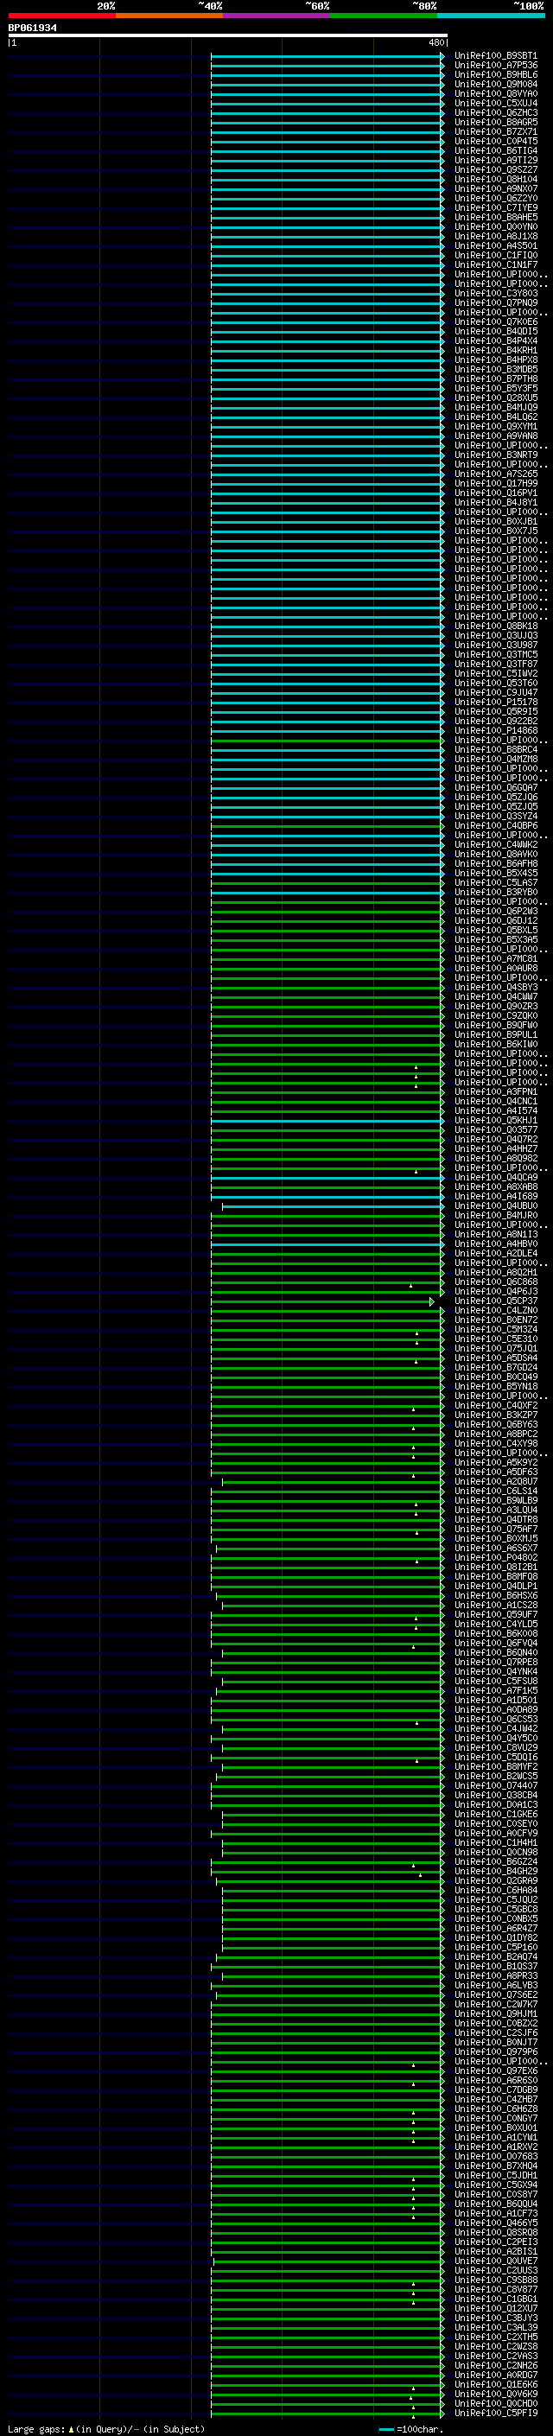This screenshot has width=553, height=2436.
Task: Select hit label UniRef100_A8XAB8
Action: (x=495, y=1186)
